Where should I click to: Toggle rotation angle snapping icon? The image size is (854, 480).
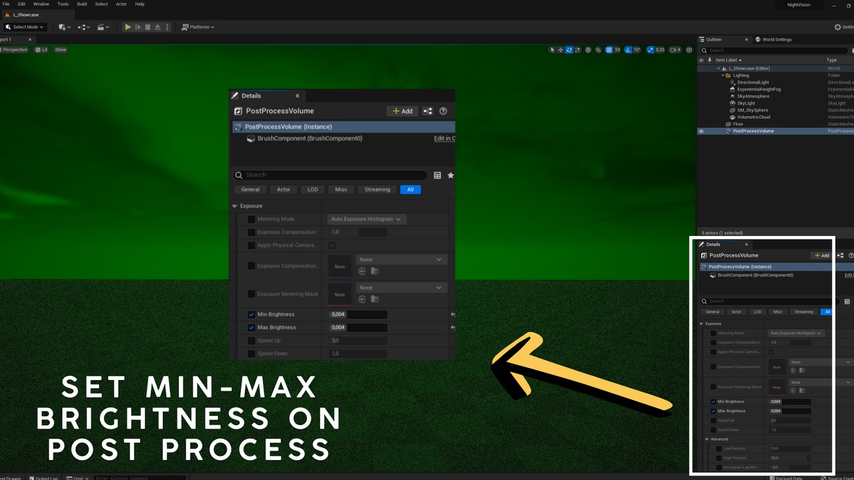point(628,50)
